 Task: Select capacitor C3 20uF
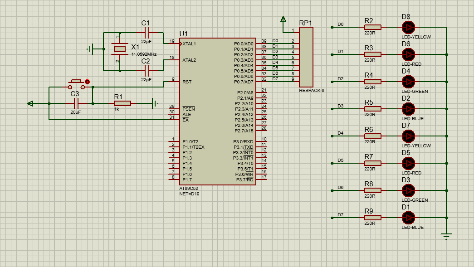(x=76, y=103)
